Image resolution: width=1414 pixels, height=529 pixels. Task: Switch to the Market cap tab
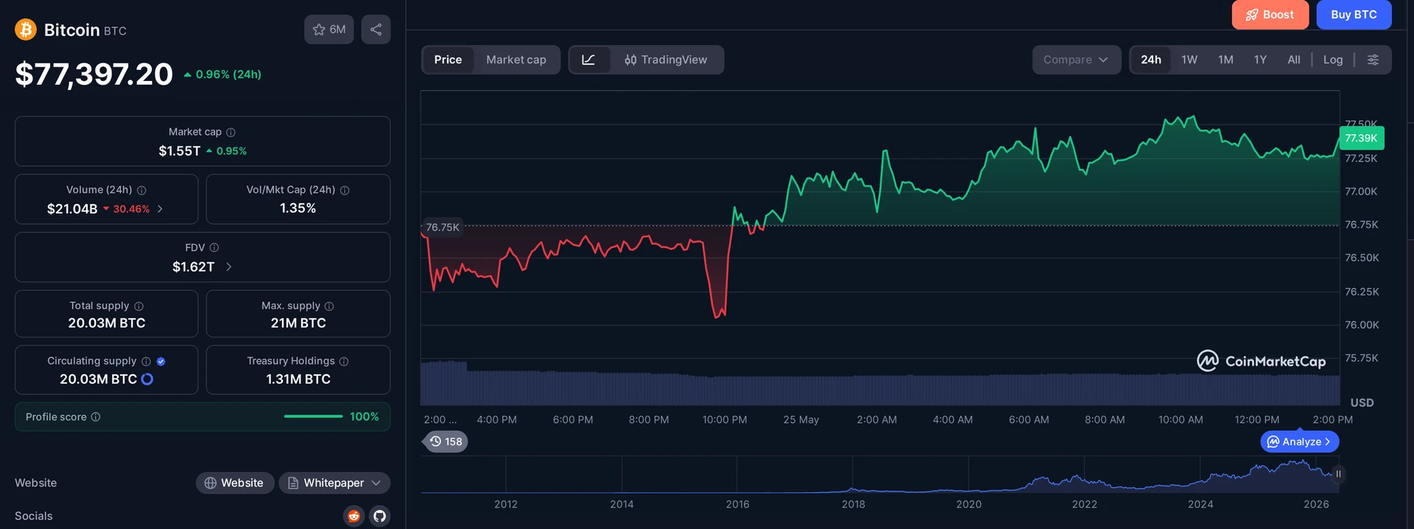[516, 60]
